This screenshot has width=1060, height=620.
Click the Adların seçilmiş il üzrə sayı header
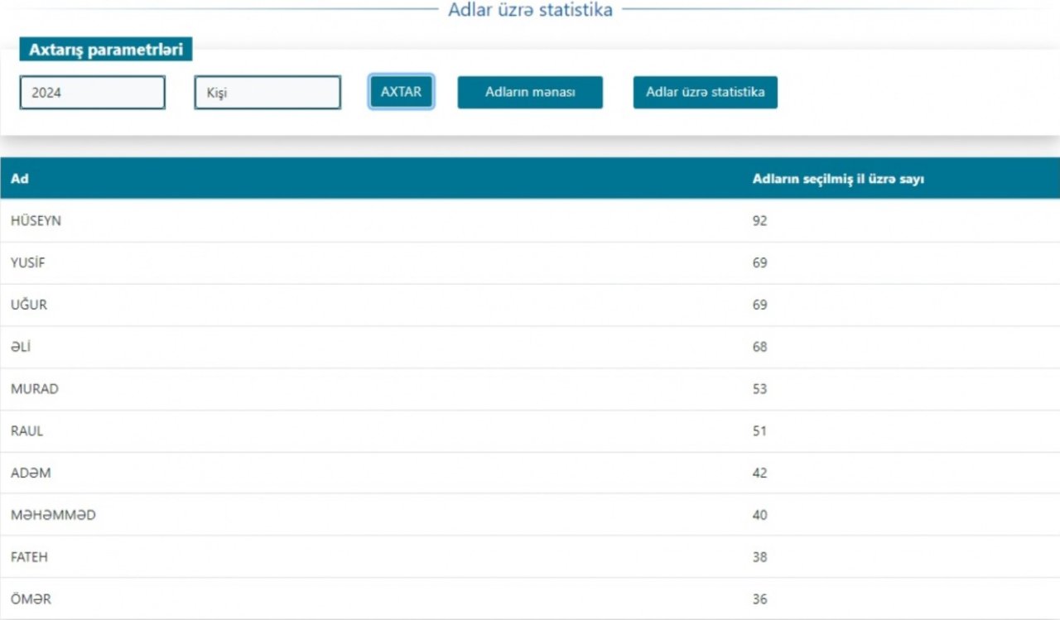coord(838,179)
